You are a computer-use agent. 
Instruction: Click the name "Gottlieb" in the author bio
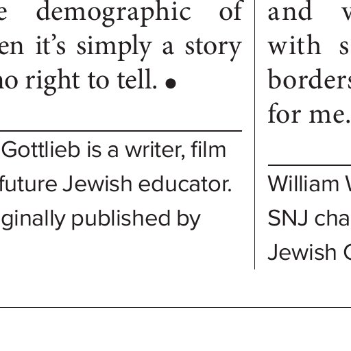coord(41,150)
